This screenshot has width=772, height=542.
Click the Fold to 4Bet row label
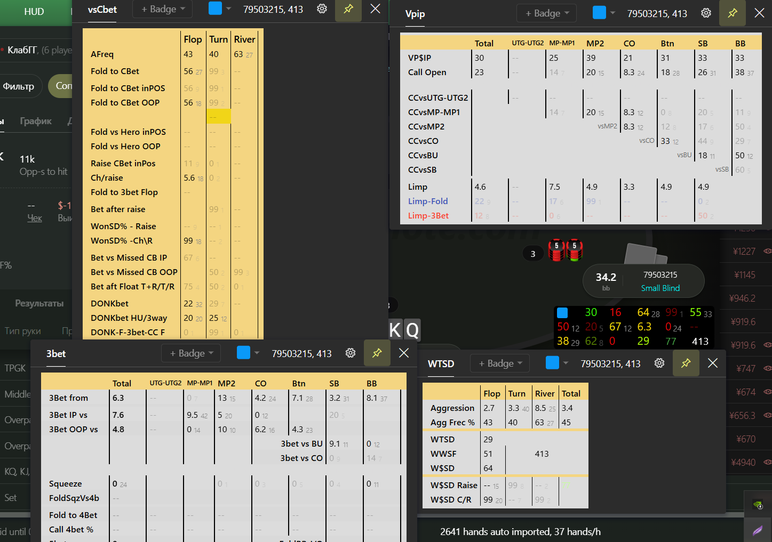point(73,515)
